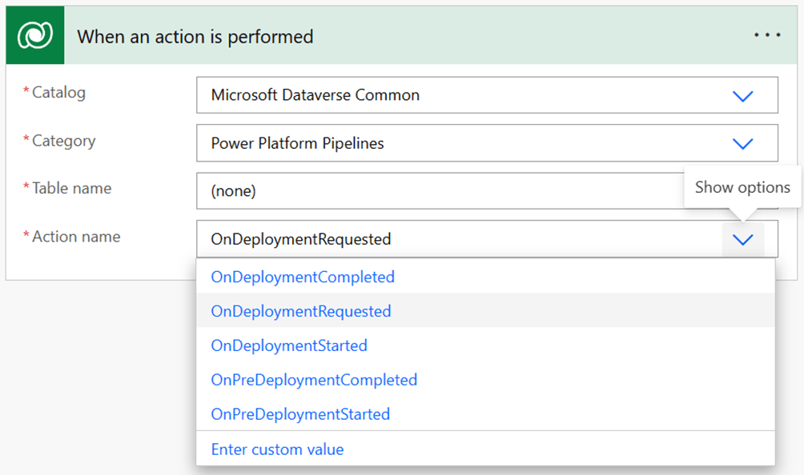
Task: Select the OnPreDeploymentCompleted action
Action: click(313, 380)
